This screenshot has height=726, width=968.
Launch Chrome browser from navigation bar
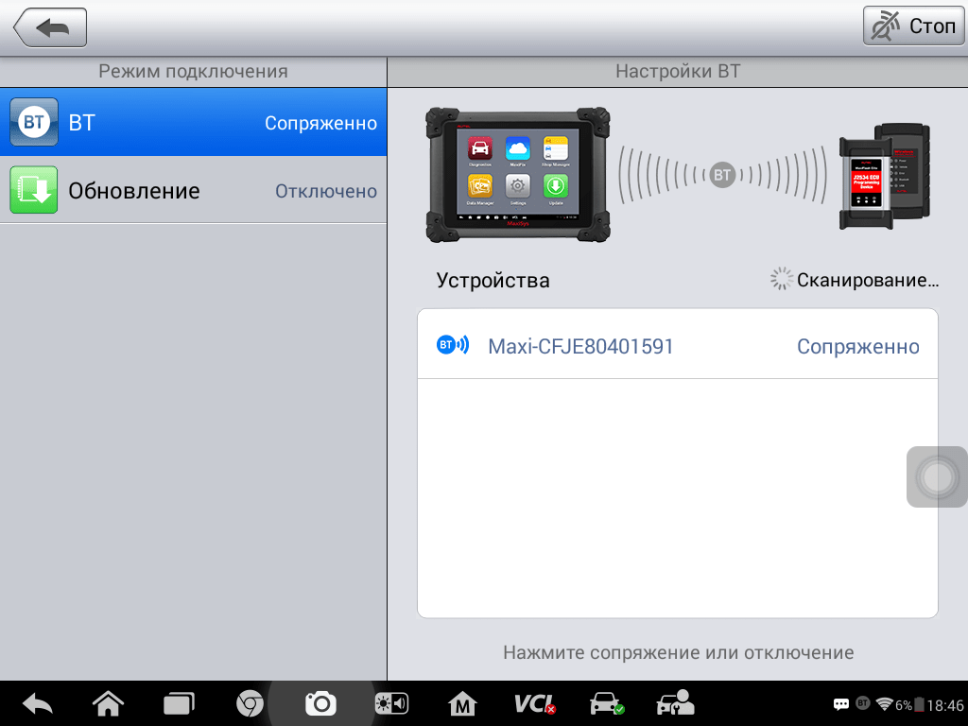(250, 703)
